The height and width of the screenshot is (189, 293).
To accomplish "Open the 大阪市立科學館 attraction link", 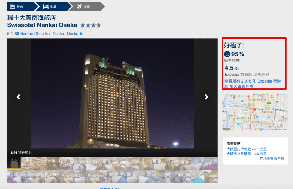I will (246, 154).
